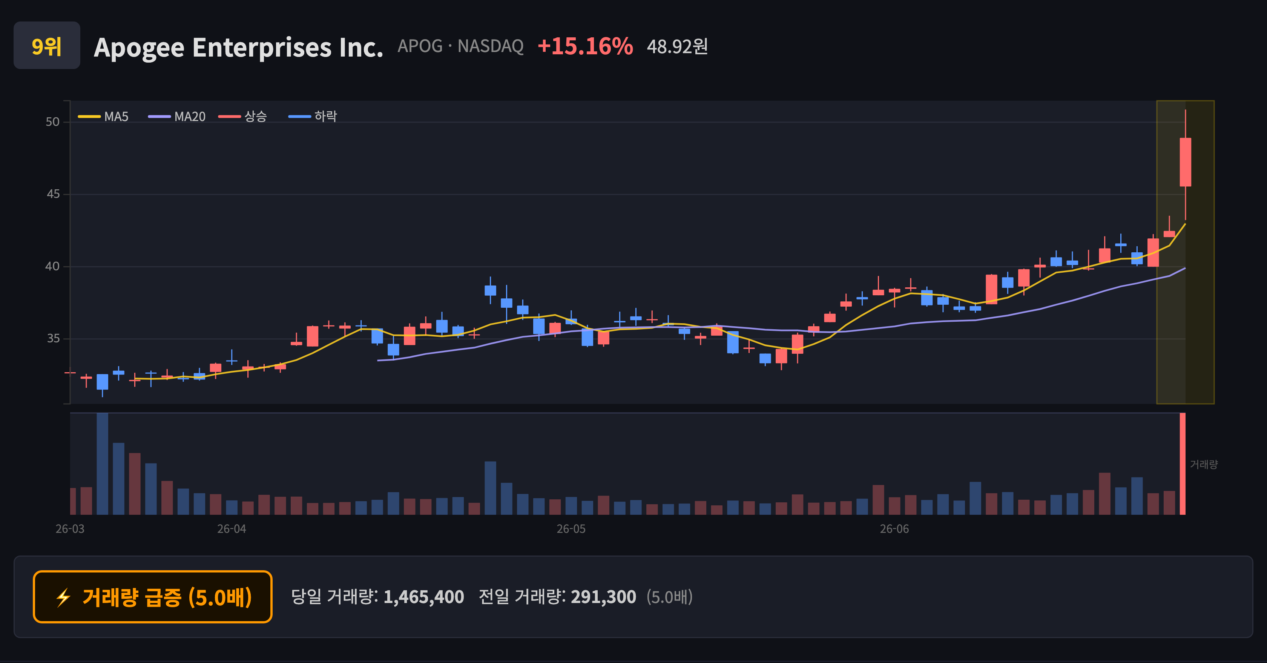Click the latest tall red volume bar
This screenshot has width=1267, height=663.
pos(1183,464)
